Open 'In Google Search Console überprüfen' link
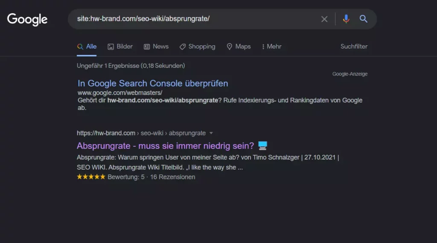Image resolution: width=437 pixels, height=243 pixels. 153,83
